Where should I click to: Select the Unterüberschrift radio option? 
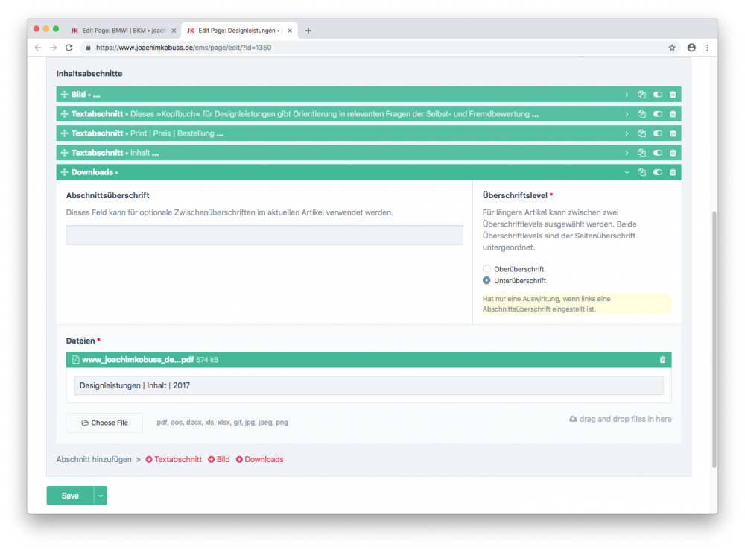[x=487, y=281]
